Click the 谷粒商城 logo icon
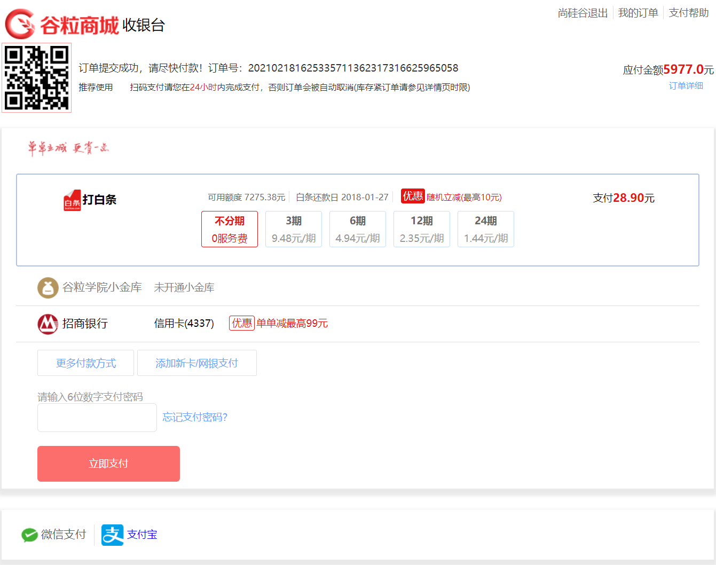The height and width of the screenshot is (565, 716). click(x=20, y=24)
